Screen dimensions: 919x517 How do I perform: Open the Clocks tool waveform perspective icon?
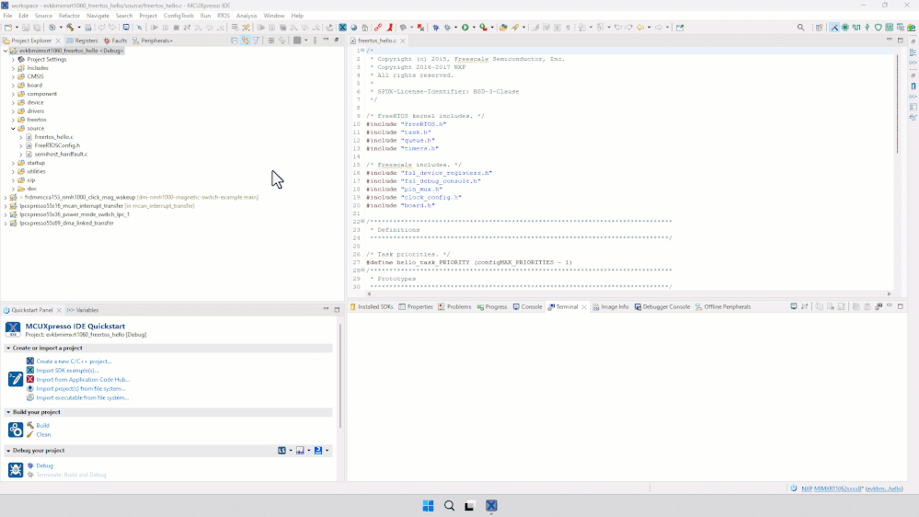pyautogui.click(x=856, y=28)
